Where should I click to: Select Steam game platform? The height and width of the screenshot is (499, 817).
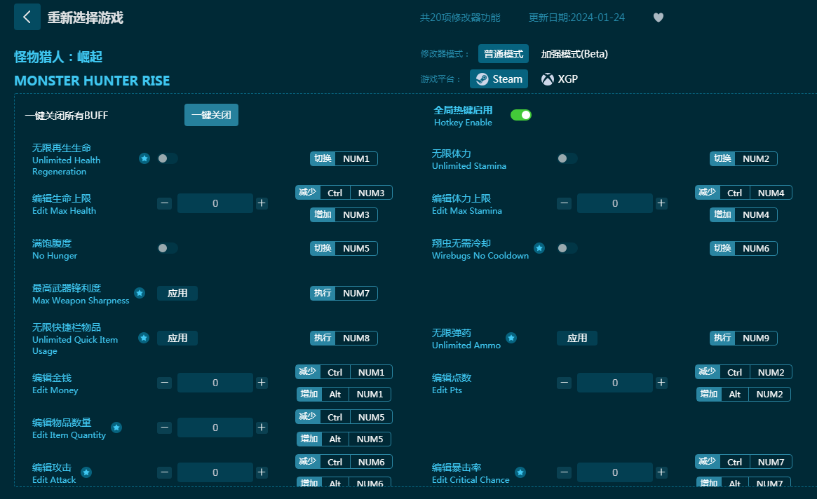click(499, 79)
